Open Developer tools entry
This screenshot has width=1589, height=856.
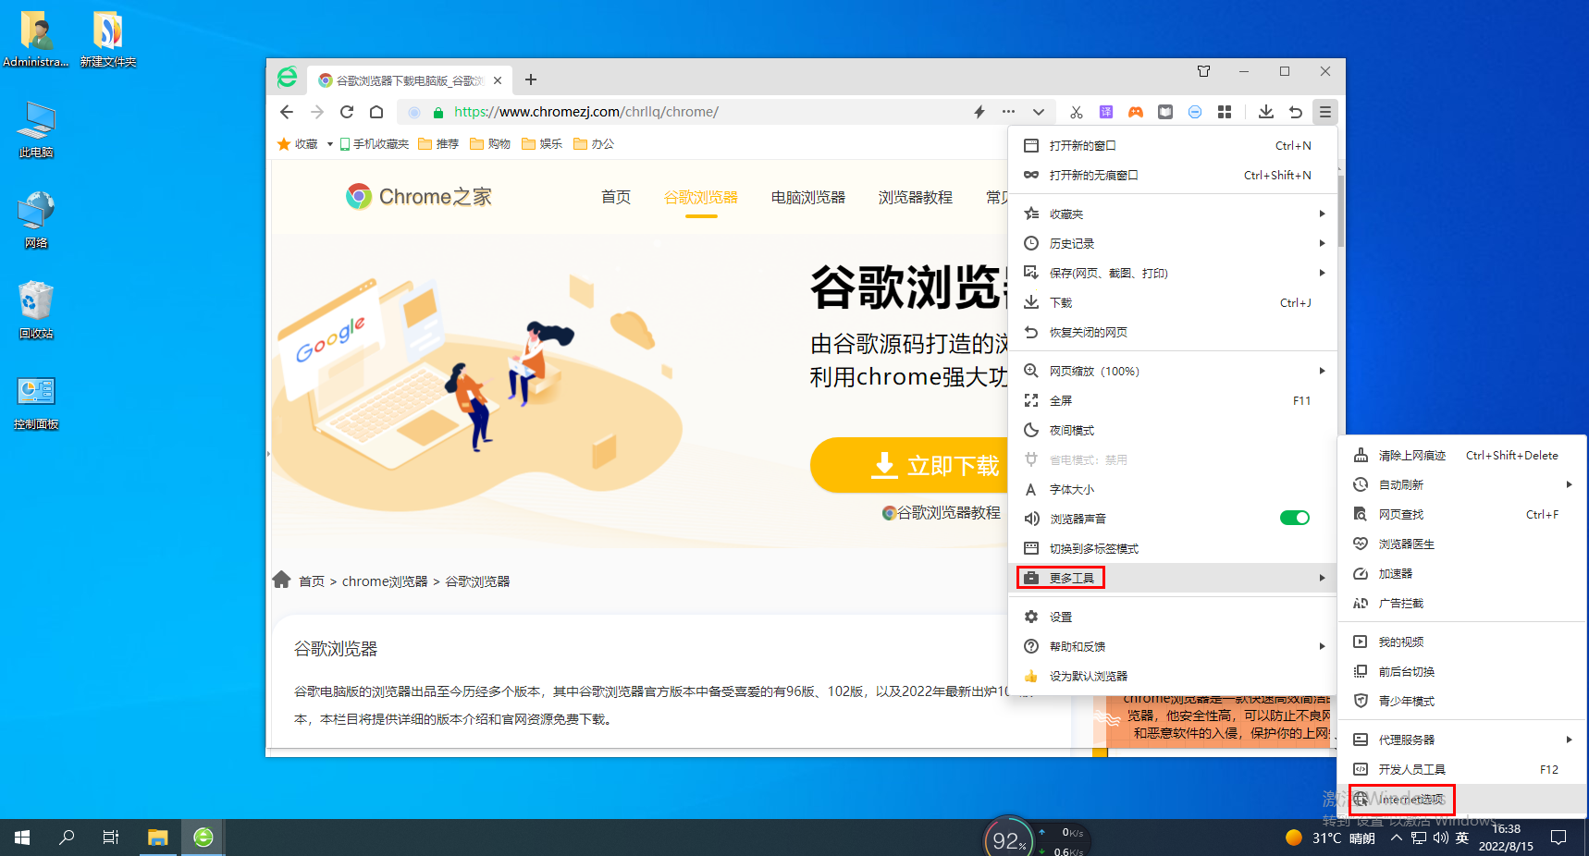click(x=1462, y=769)
